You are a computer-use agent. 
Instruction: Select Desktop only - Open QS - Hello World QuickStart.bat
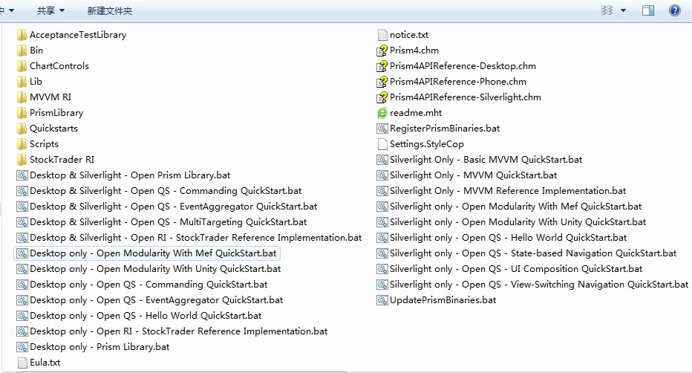coord(139,316)
